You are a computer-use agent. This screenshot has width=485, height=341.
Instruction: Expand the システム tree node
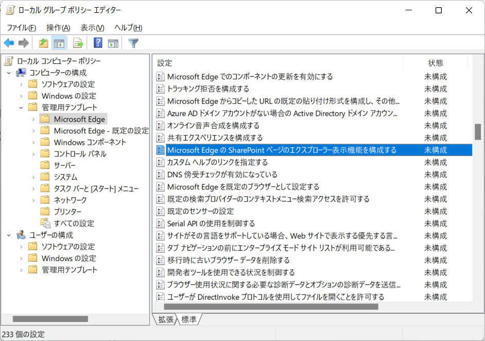click(33, 177)
